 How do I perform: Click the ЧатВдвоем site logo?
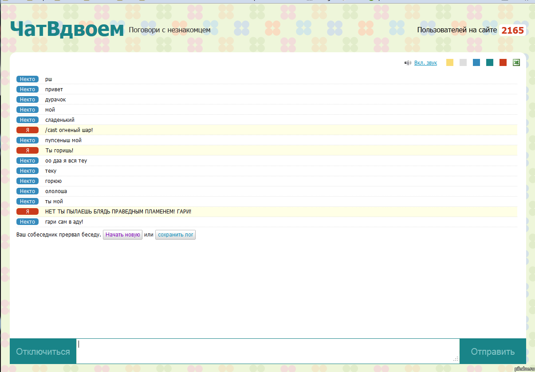[x=67, y=29]
